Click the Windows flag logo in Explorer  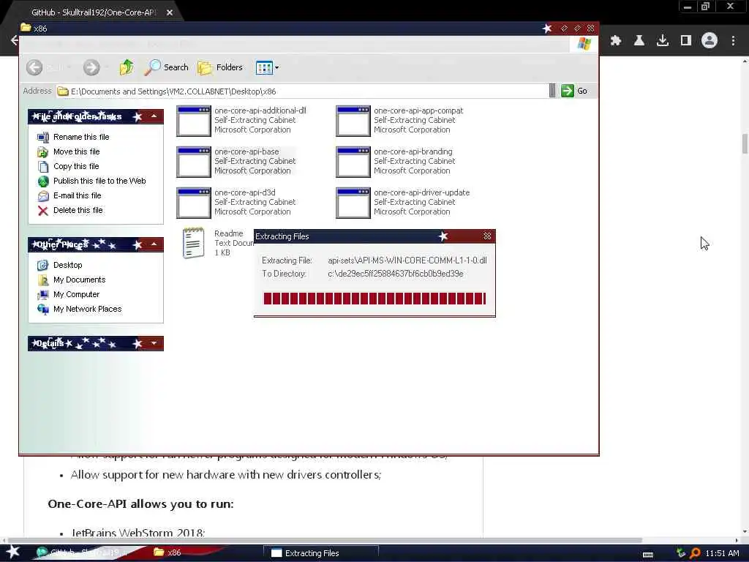[x=584, y=44]
